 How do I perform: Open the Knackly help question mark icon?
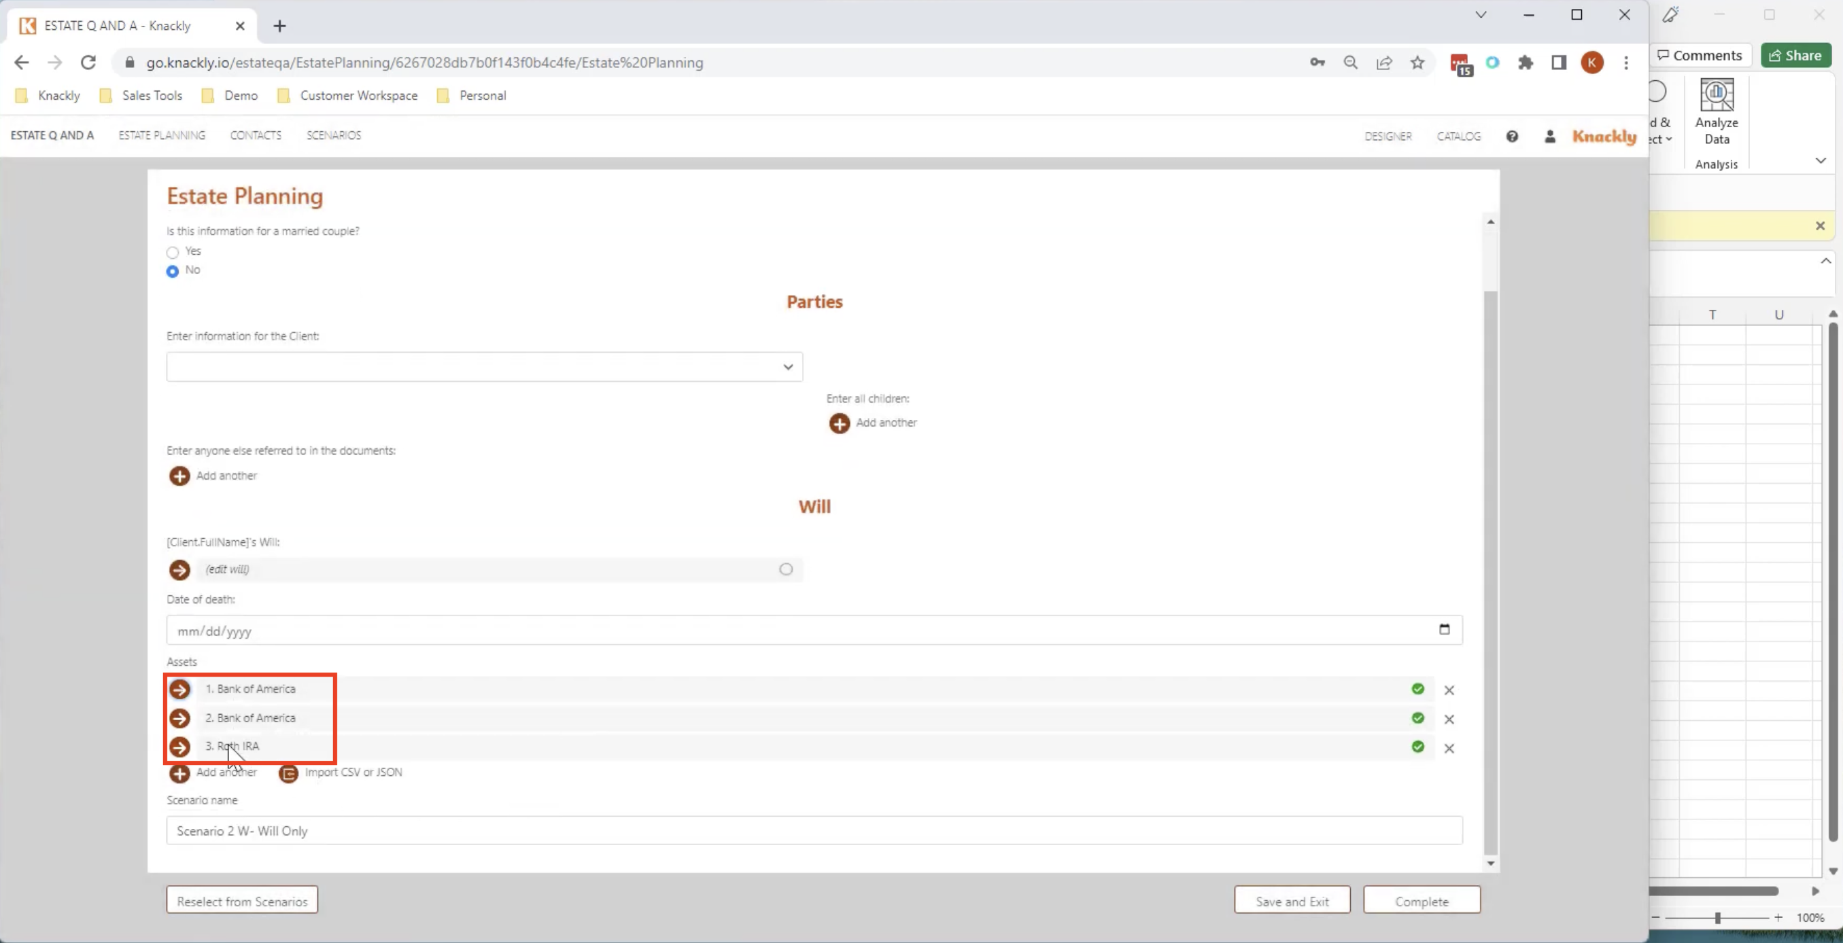(1513, 136)
